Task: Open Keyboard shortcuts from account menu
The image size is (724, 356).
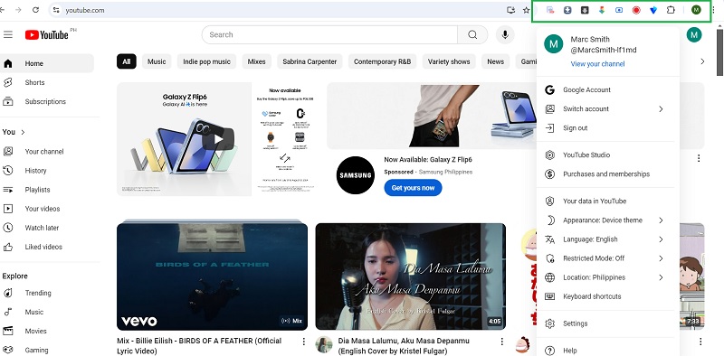Action: pyautogui.click(x=607, y=296)
